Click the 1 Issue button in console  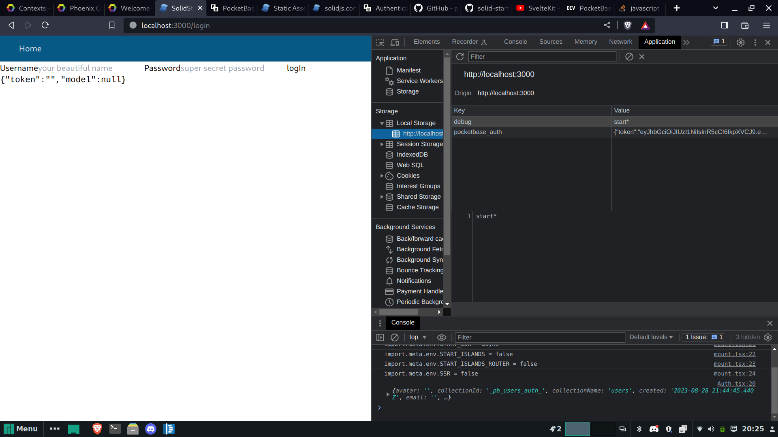(704, 337)
